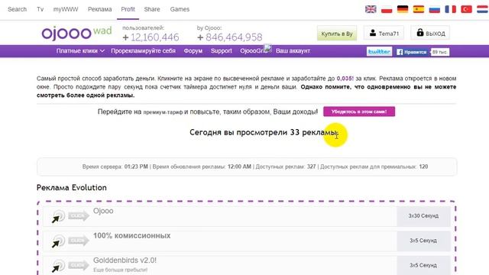
Task: Follow the премиум-тариф link
Action: click(x=163, y=112)
